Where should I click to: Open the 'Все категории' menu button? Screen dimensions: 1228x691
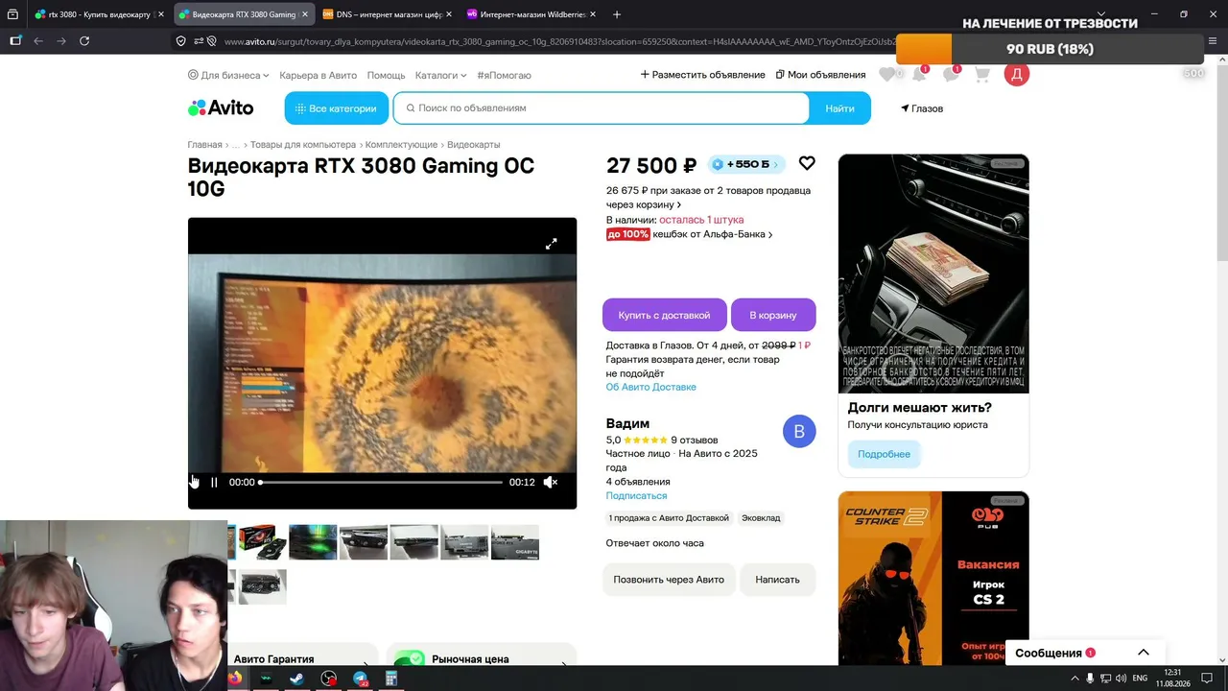(x=337, y=108)
